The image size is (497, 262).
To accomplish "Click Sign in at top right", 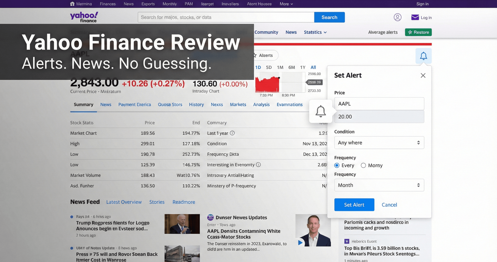I will pyautogui.click(x=422, y=4).
